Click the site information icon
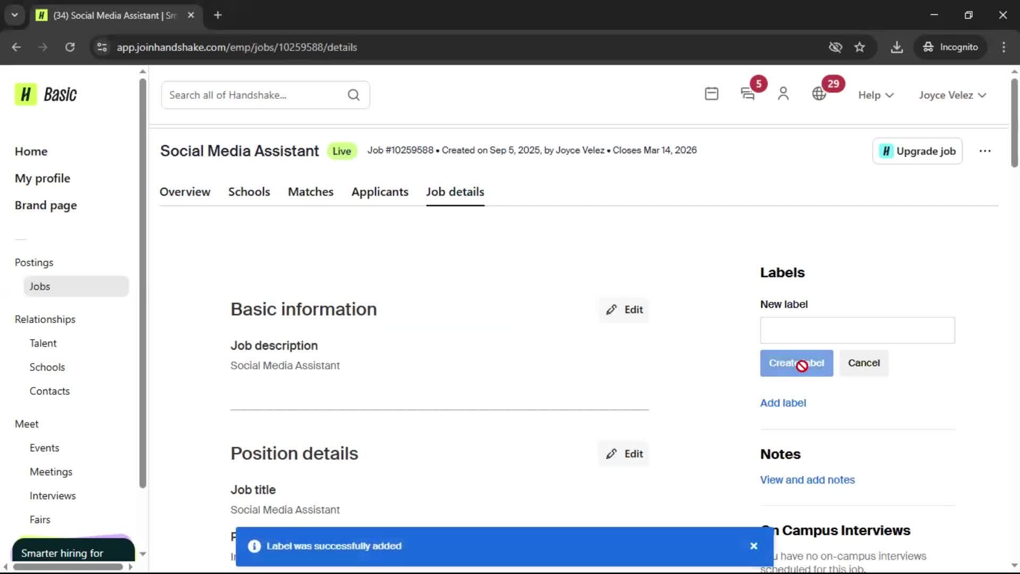Image resolution: width=1020 pixels, height=574 pixels. click(102, 47)
